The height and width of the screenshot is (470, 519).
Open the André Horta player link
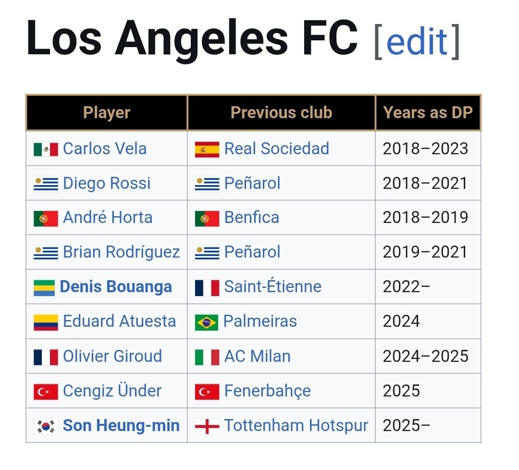coord(108,218)
